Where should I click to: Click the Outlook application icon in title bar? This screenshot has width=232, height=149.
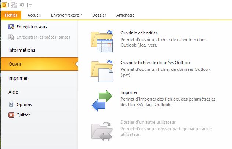pos(4,5)
